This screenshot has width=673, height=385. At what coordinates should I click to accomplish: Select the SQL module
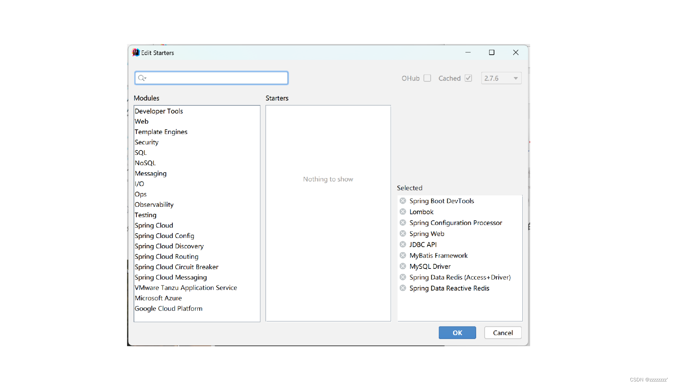point(197,152)
